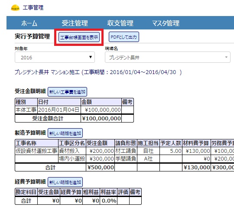
Task: Select the 本体工事 cell
Action: pyautogui.click(x=26, y=110)
